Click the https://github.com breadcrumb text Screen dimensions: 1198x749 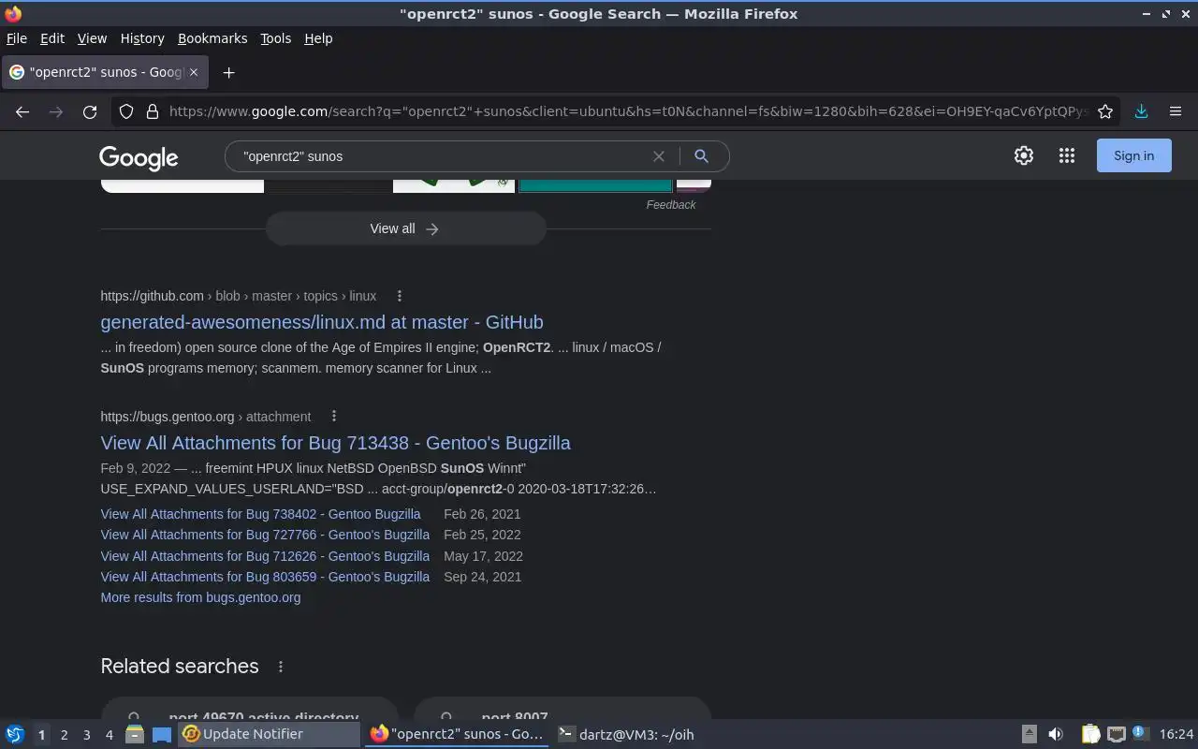[152, 296]
